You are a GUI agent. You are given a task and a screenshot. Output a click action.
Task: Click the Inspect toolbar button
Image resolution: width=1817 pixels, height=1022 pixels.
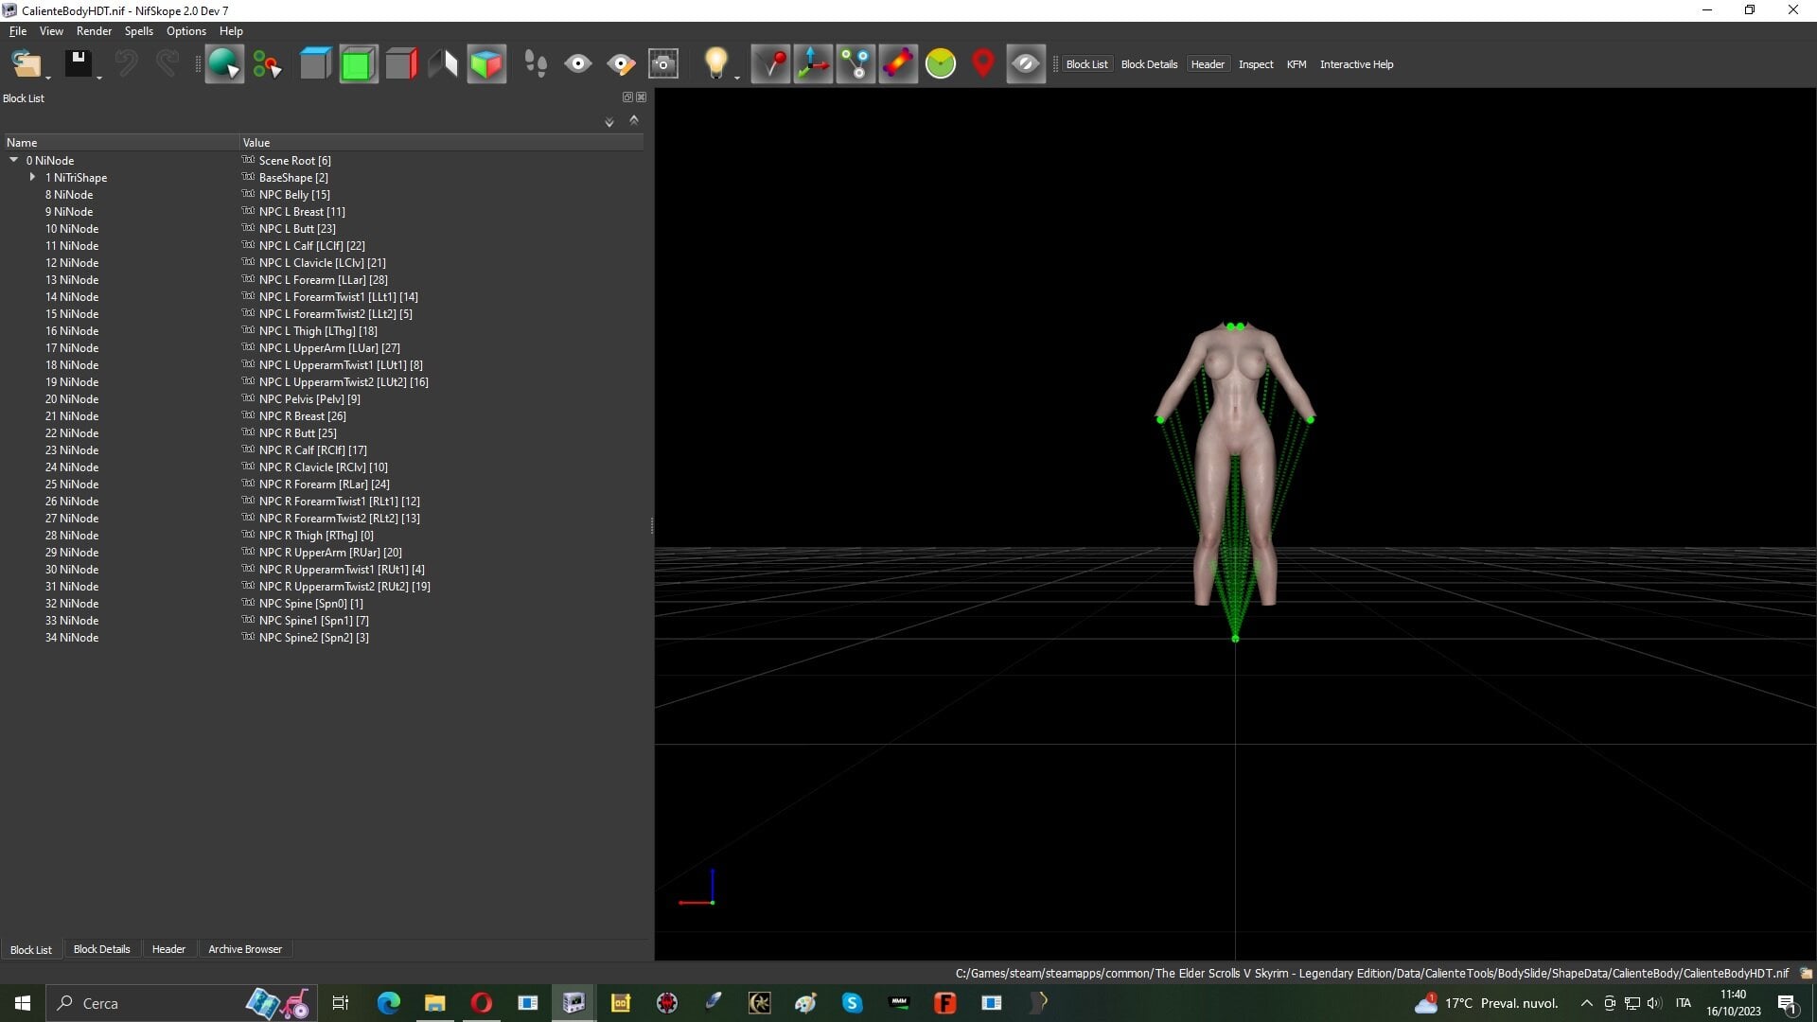[x=1256, y=64]
